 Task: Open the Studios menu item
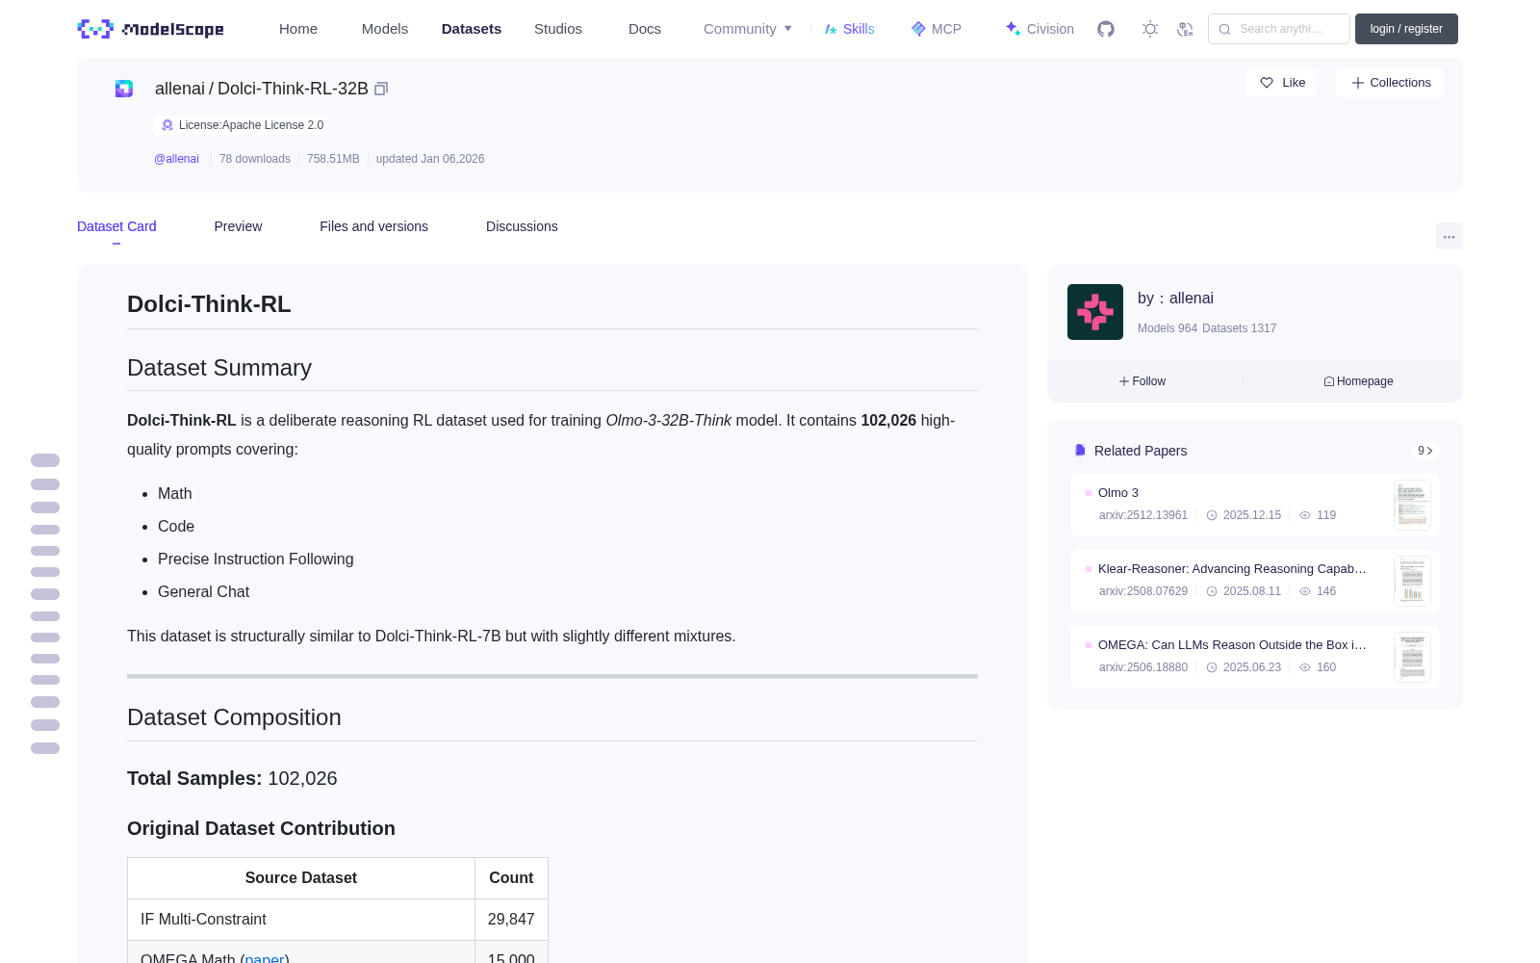558,29
